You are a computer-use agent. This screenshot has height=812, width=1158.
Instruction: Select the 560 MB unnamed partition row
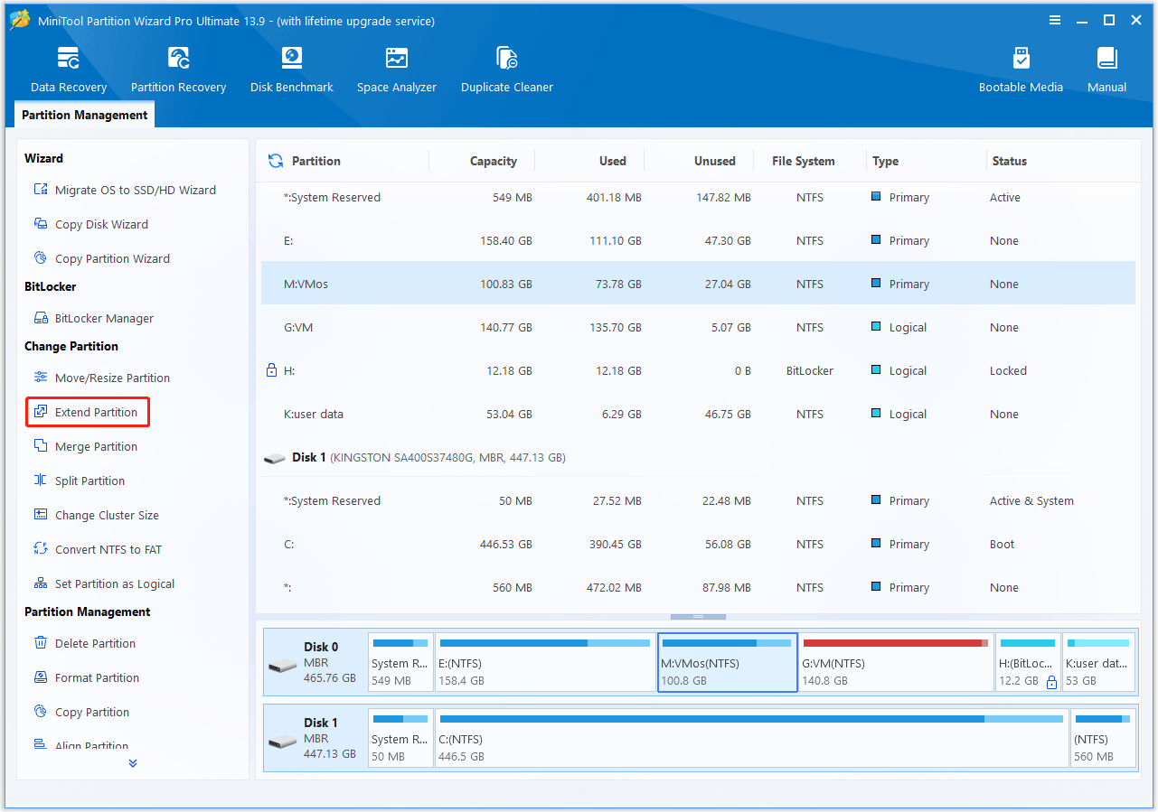point(698,587)
